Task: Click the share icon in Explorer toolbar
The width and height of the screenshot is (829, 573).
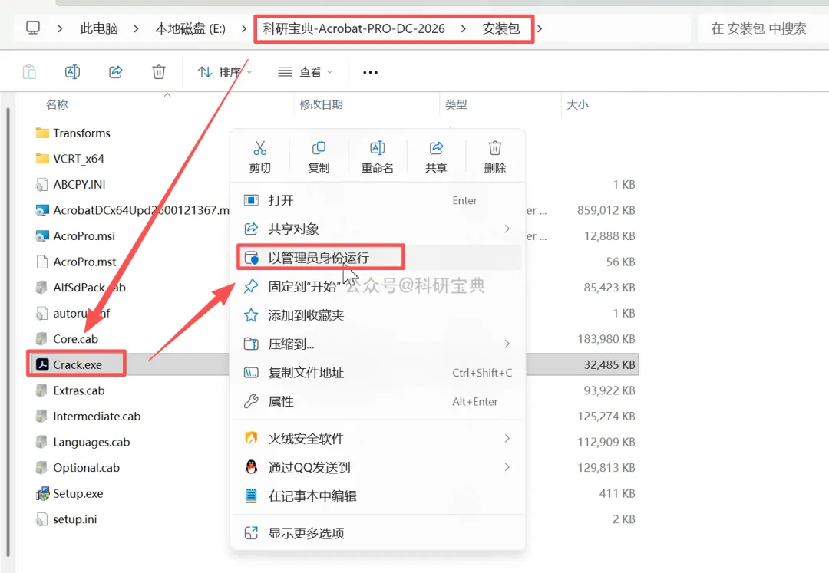Action: (x=116, y=72)
